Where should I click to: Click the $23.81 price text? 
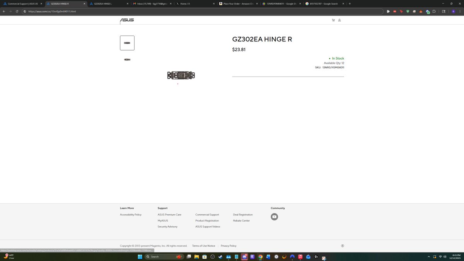(x=239, y=49)
